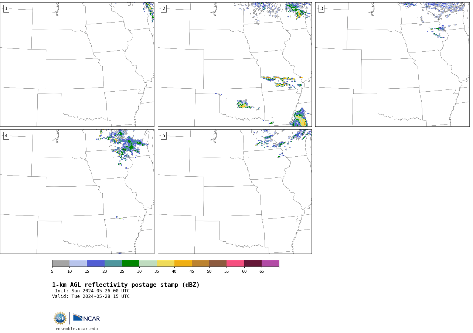Click the colorbar tick label 65

pos(262,272)
